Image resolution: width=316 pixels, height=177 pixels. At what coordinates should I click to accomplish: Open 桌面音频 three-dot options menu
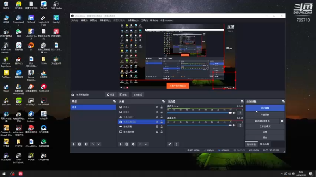click(x=240, y=125)
